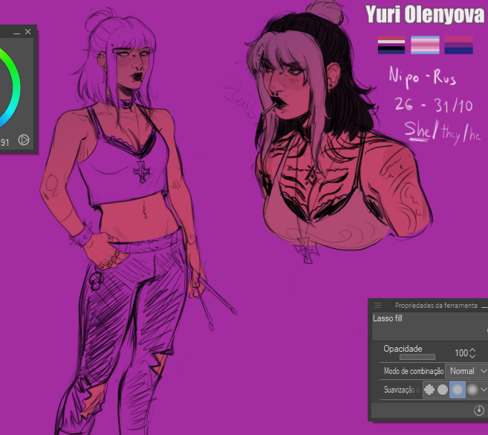Expand the Suavização options dropdown arrow
The height and width of the screenshot is (435, 488).
[484, 389]
